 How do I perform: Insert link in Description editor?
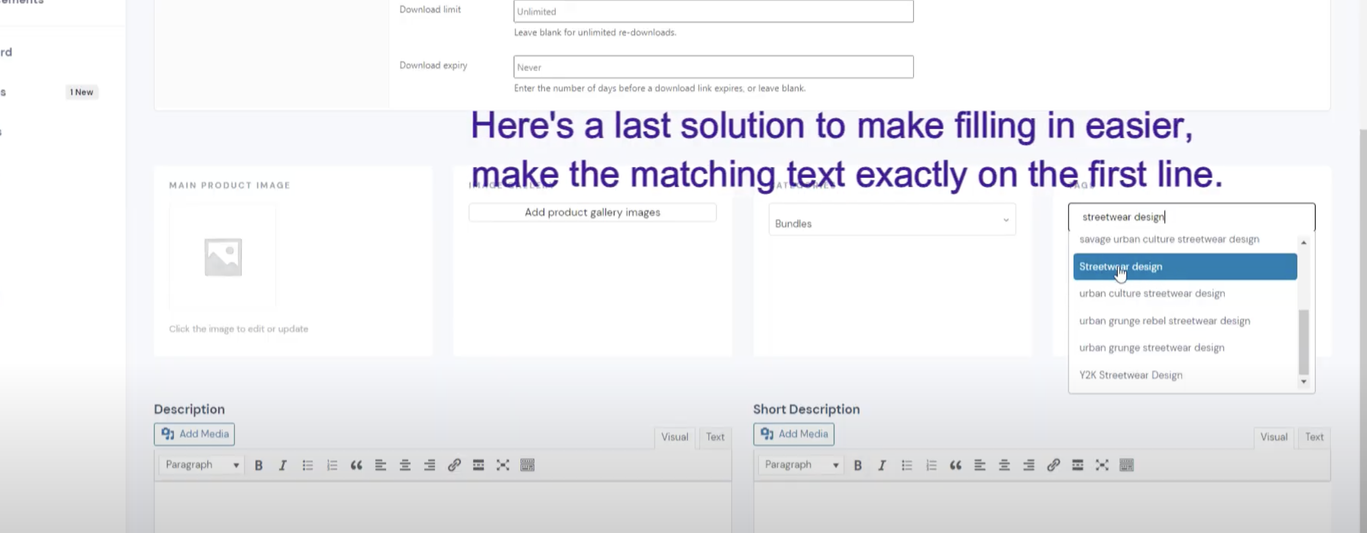[454, 465]
